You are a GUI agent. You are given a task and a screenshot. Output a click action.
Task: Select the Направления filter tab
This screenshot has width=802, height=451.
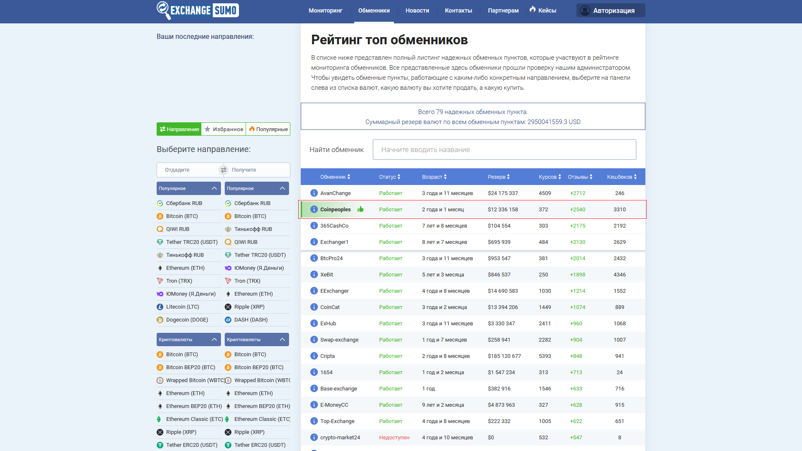(179, 129)
